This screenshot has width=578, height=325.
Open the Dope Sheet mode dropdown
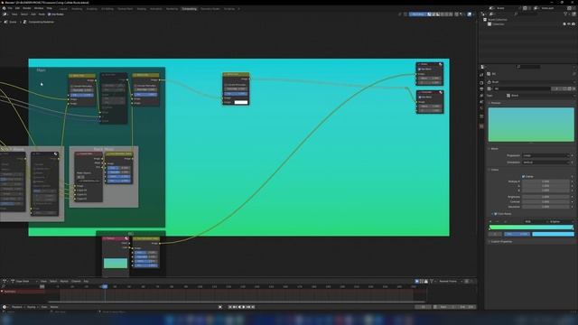tap(24, 281)
